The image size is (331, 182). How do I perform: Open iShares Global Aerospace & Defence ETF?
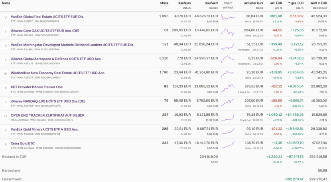56,59
